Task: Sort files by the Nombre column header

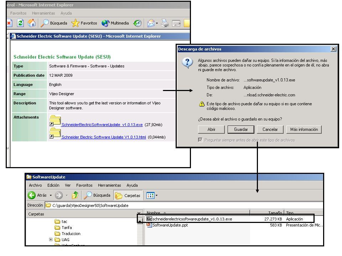Action: (x=198, y=213)
